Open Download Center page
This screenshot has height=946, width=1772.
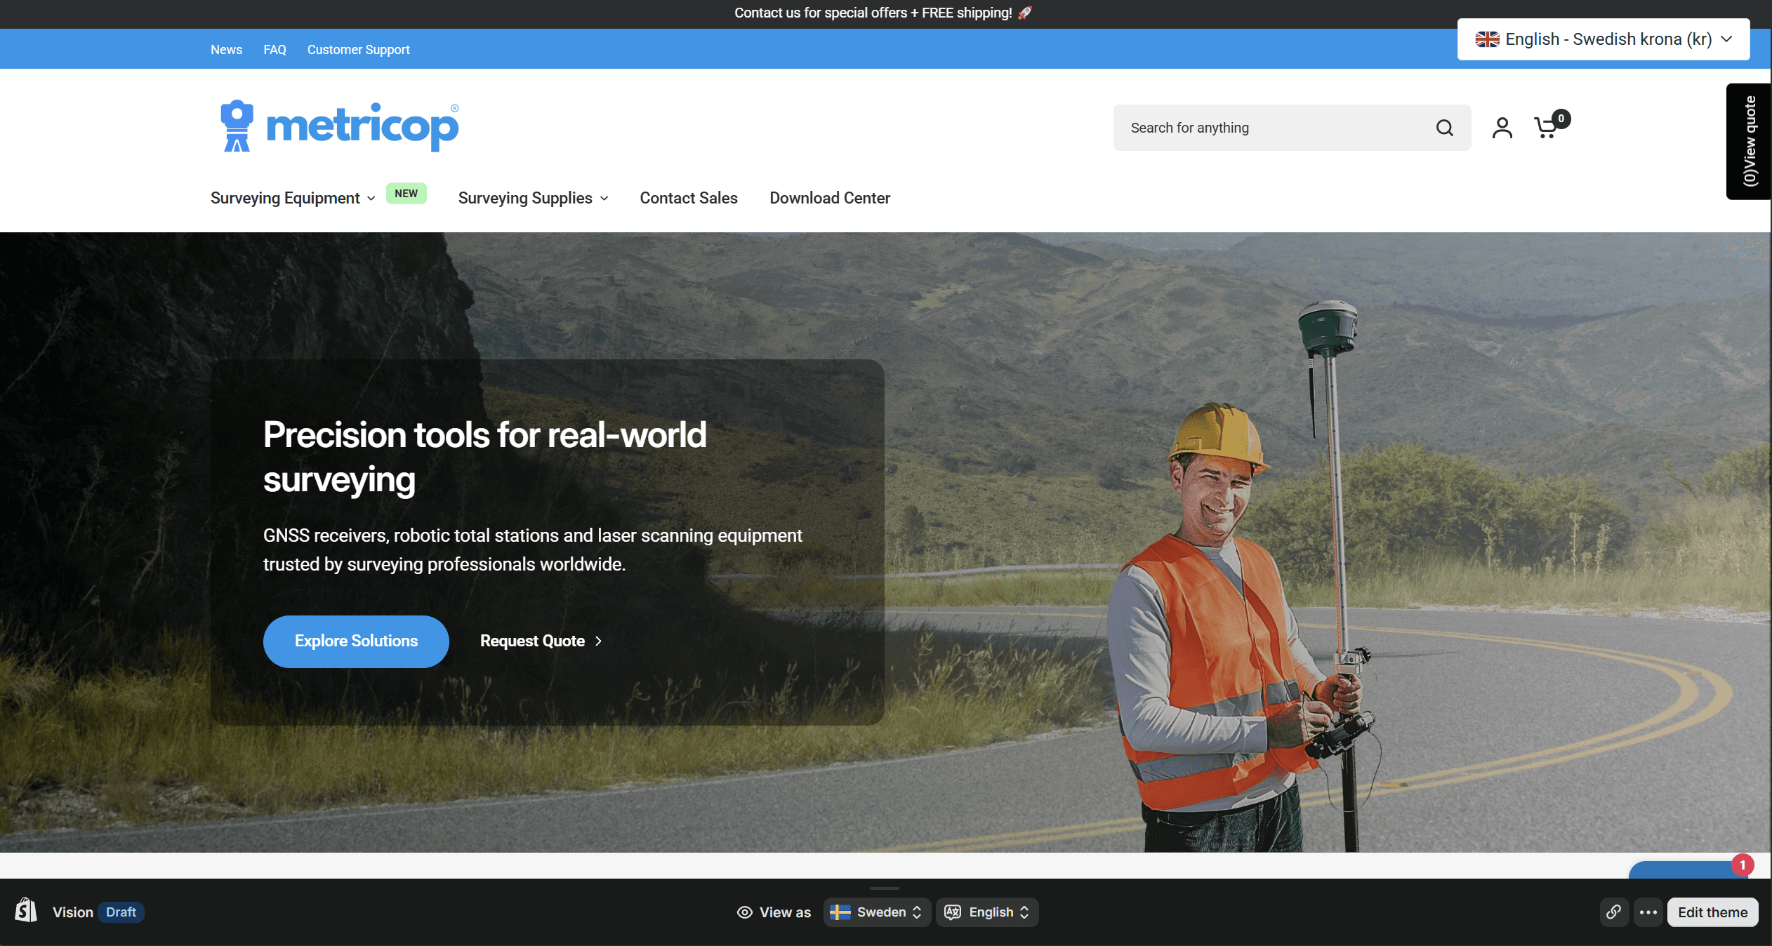click(x=829, y=198)
